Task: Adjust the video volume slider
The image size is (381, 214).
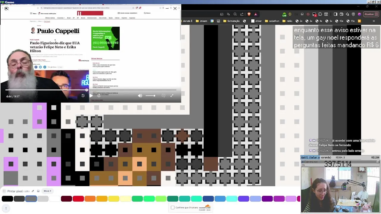Action: coord(150,95)
